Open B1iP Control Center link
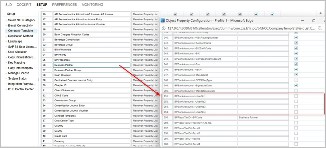The image size is (326, 148). point(21,89)
